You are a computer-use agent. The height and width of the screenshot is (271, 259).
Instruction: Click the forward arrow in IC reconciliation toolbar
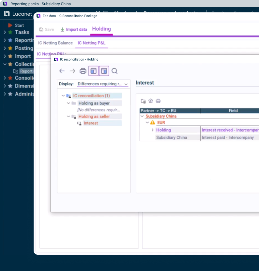click(72, 71)
